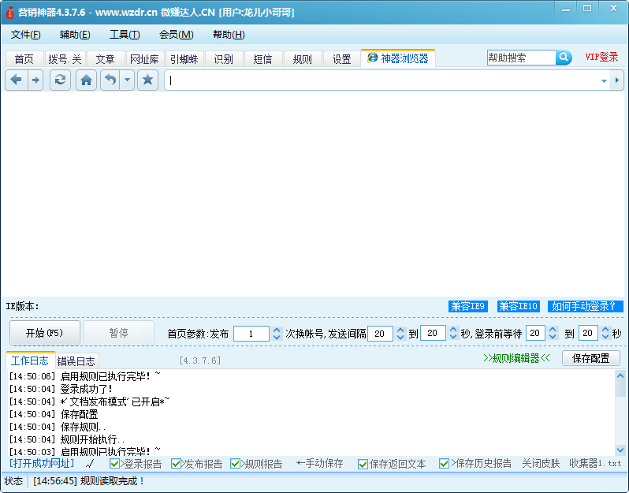Viewport: 629px width, 493px height.
Task: Increase the 登录前等待 maximum value
Action: [x=605, y=330]
